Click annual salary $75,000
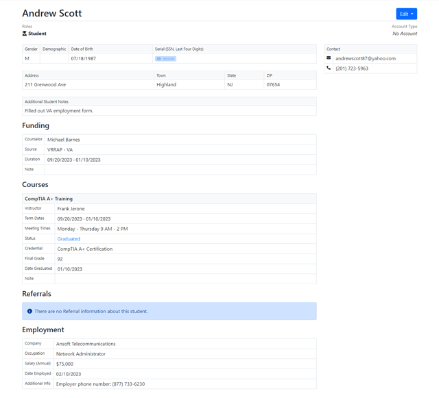The width and height of the screenshot is (439, 398). pos(64,364)
